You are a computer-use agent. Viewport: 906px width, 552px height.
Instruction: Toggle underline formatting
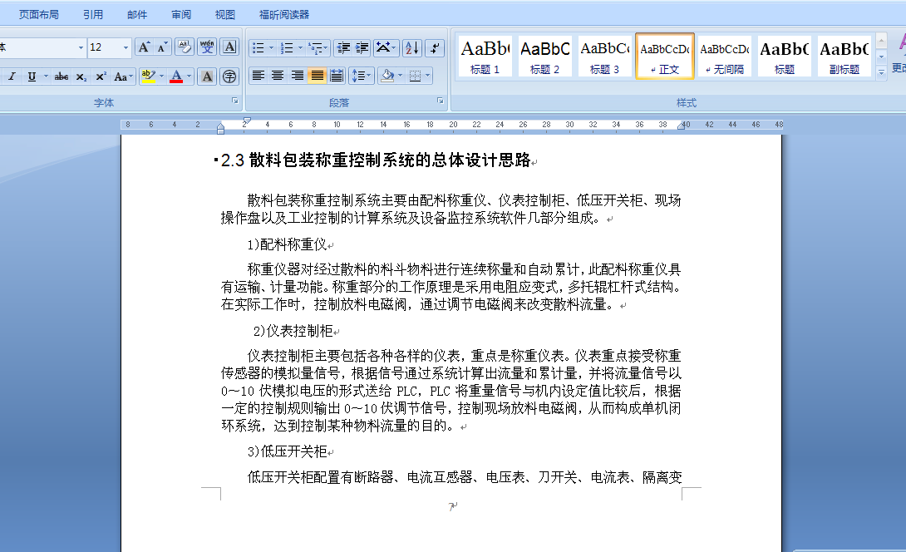point(32,76)
